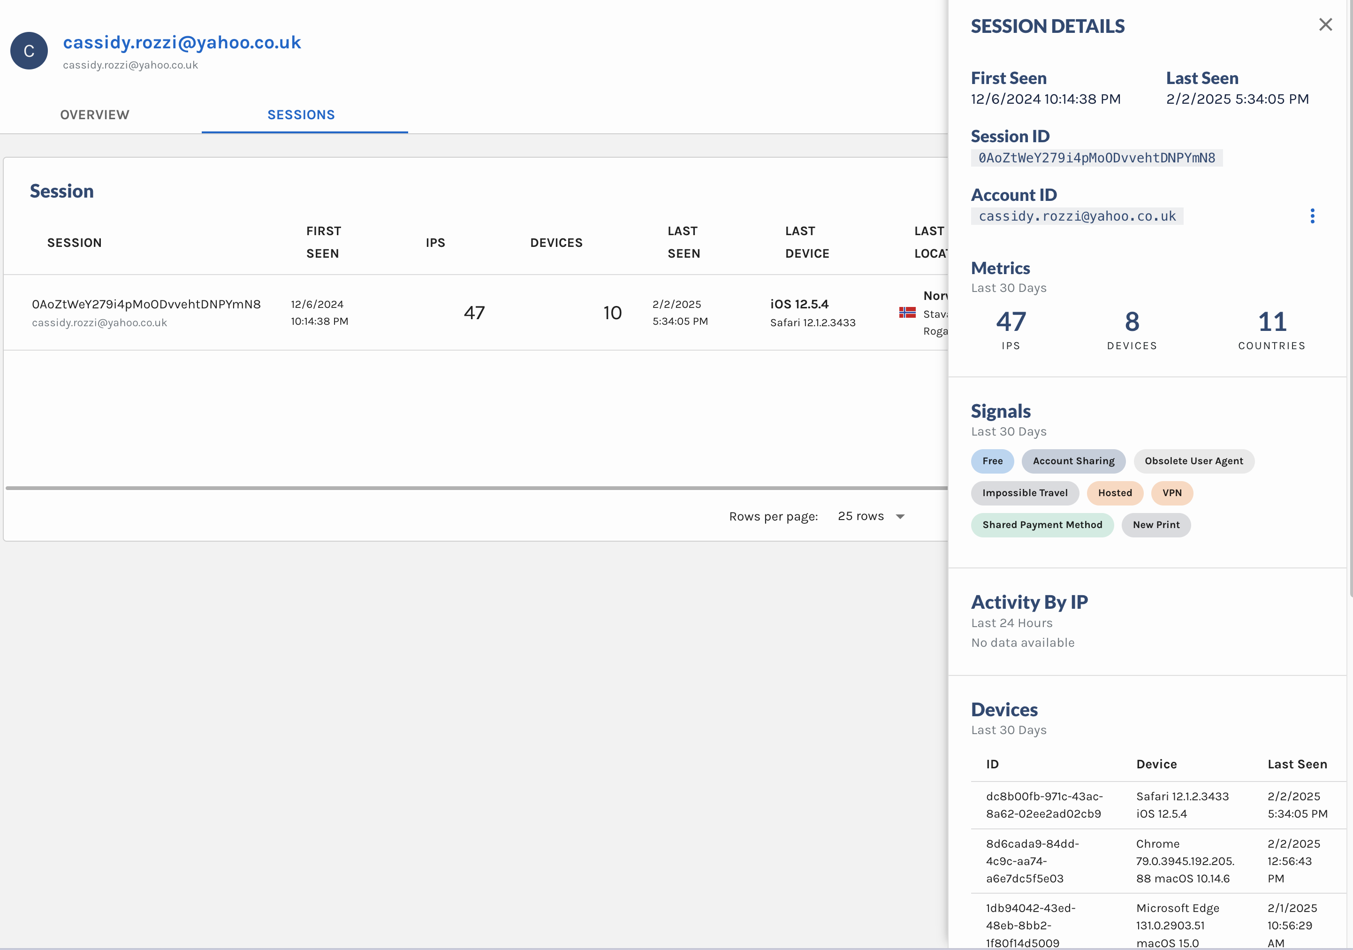
Task: Select the SESSIONS tab
Action: point(301,115)
